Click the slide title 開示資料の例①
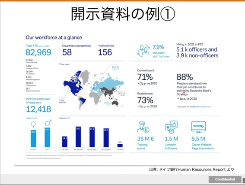 tap(123, 14)
